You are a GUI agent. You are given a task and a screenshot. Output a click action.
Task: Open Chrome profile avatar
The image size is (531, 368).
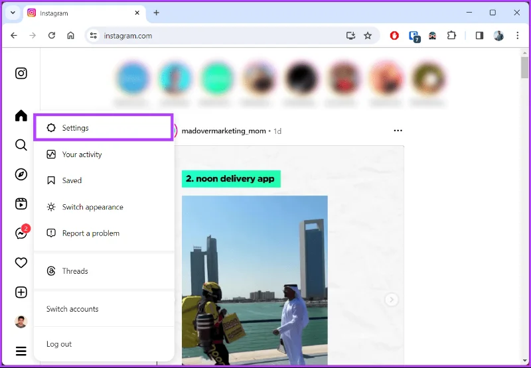(498, 36)
